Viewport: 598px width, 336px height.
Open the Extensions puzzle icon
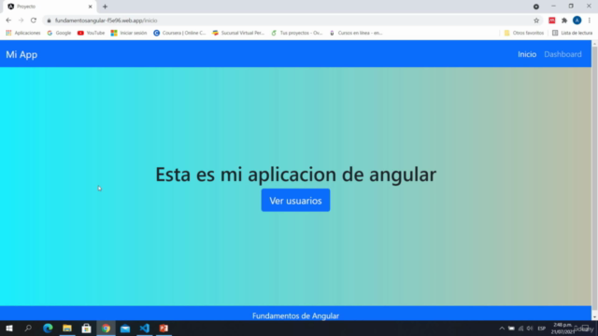[x=564, y=21]
